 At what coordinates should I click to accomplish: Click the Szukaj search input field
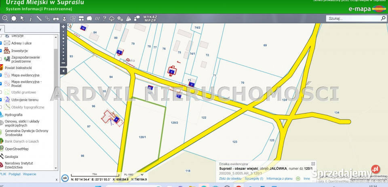352,18
